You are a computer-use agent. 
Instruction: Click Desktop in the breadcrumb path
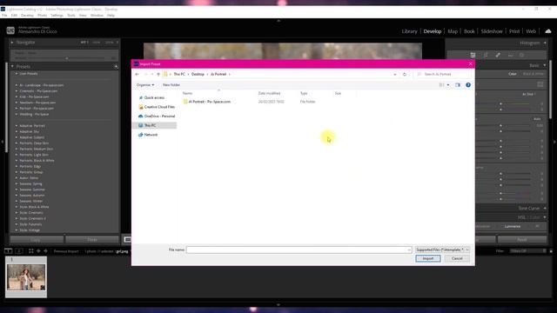[x=198, y=74]
